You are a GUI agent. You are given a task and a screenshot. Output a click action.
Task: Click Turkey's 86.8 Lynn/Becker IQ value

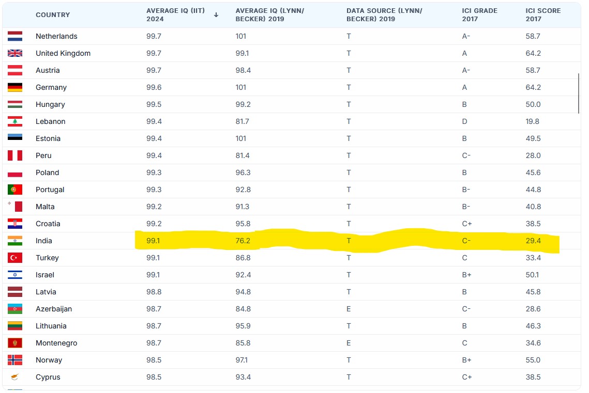coord(243,258)
